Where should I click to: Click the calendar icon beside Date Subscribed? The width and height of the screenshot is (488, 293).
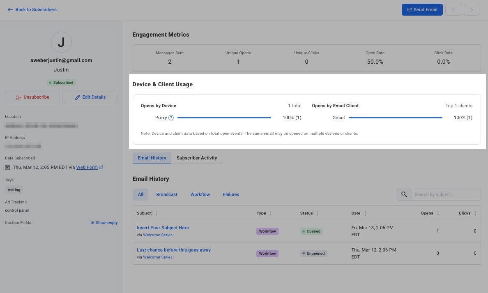(x=7, y=167)
